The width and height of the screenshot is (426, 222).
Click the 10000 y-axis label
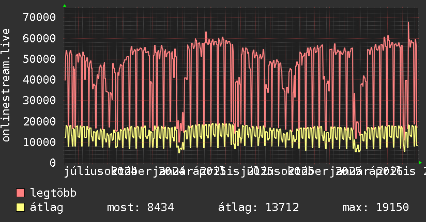click(39, 142)
